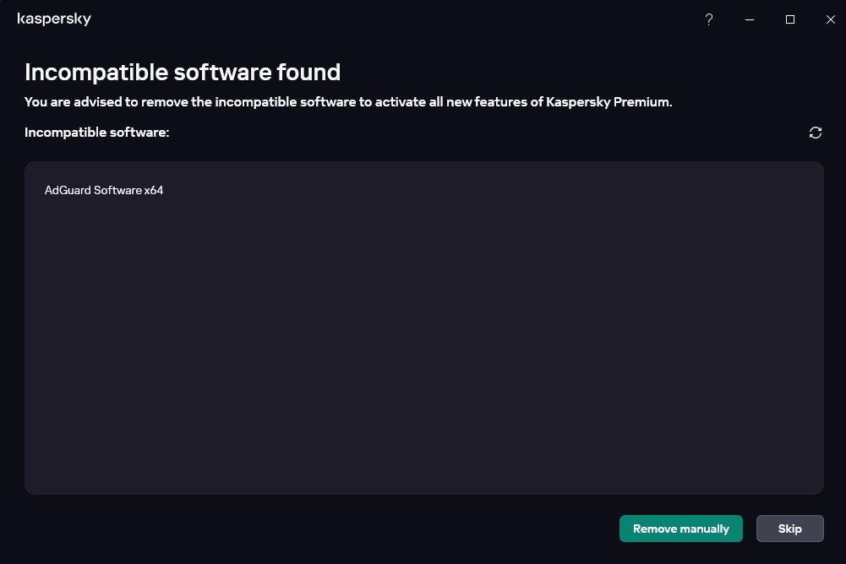Open Kaspersky help via question mark icon
This screenshot has width=846, height=564.
click(709, 19)
